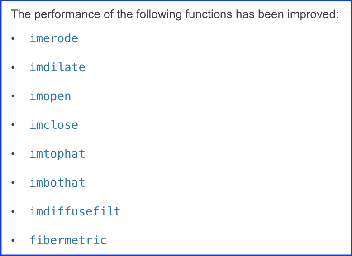Image resolution: width=352 pixels, height=256 pixels.
Task: Click the imdilate link
Action: 57,68
